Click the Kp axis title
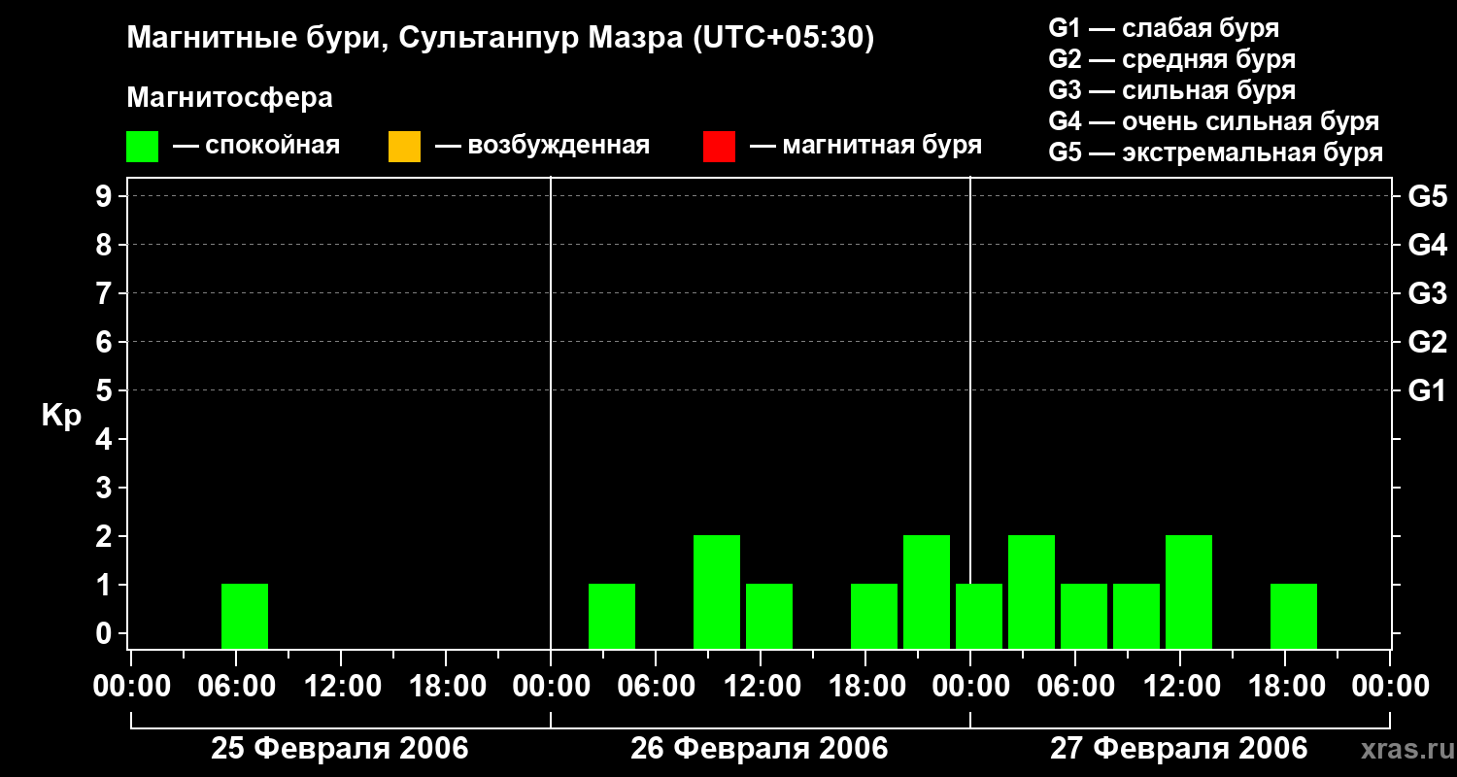This screenshot has width=1457, height=777. pyautogui.click(x=61, y=417)
